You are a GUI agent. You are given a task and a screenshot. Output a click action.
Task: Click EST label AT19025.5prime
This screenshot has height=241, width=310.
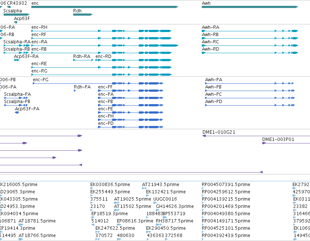[133, 199]
